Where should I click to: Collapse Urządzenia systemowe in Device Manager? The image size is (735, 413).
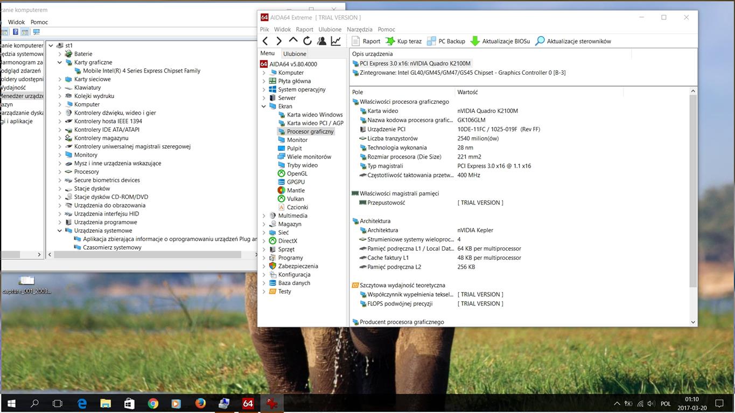[60, 231]
